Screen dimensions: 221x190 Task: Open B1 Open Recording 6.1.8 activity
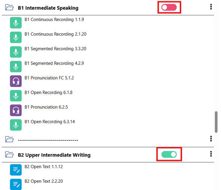click(x=48, y=93)
